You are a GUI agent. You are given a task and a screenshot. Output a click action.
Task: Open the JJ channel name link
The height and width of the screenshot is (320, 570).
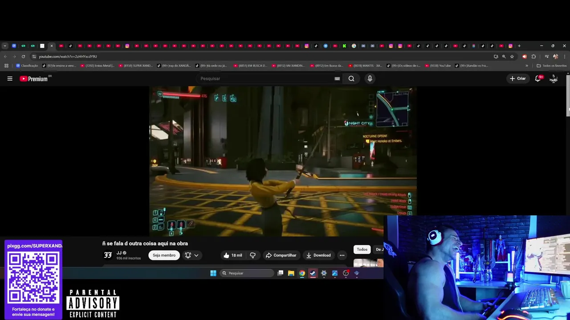click(x=119, y=253)
